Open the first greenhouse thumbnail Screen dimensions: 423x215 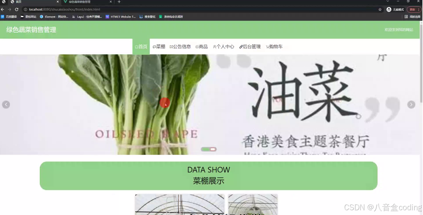tap(180, 205)
